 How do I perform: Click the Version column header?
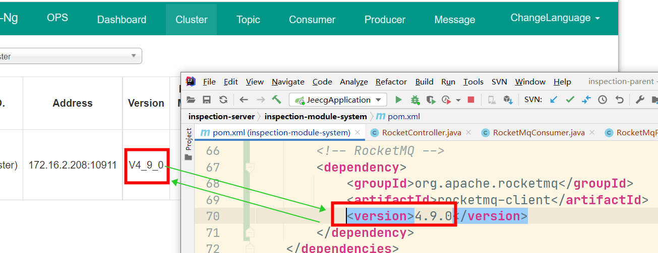pyautogui.click(x=146, y=103)
